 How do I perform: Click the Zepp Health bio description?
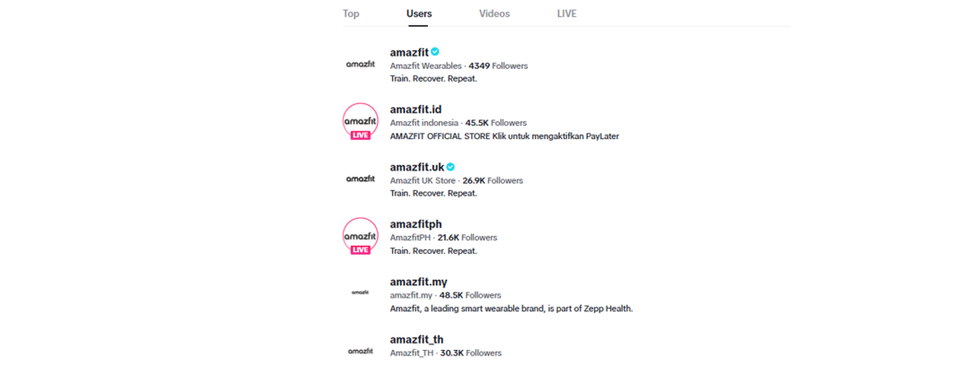pos(511,309)
